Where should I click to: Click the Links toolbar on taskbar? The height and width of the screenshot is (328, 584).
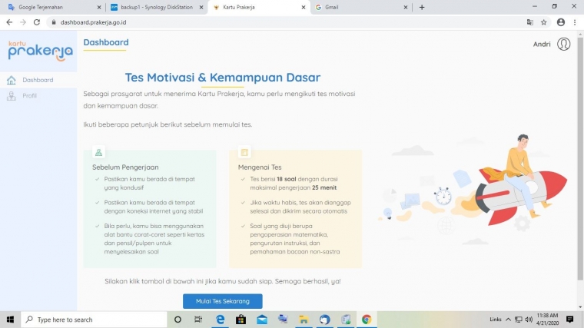click(x=496, y=320)
